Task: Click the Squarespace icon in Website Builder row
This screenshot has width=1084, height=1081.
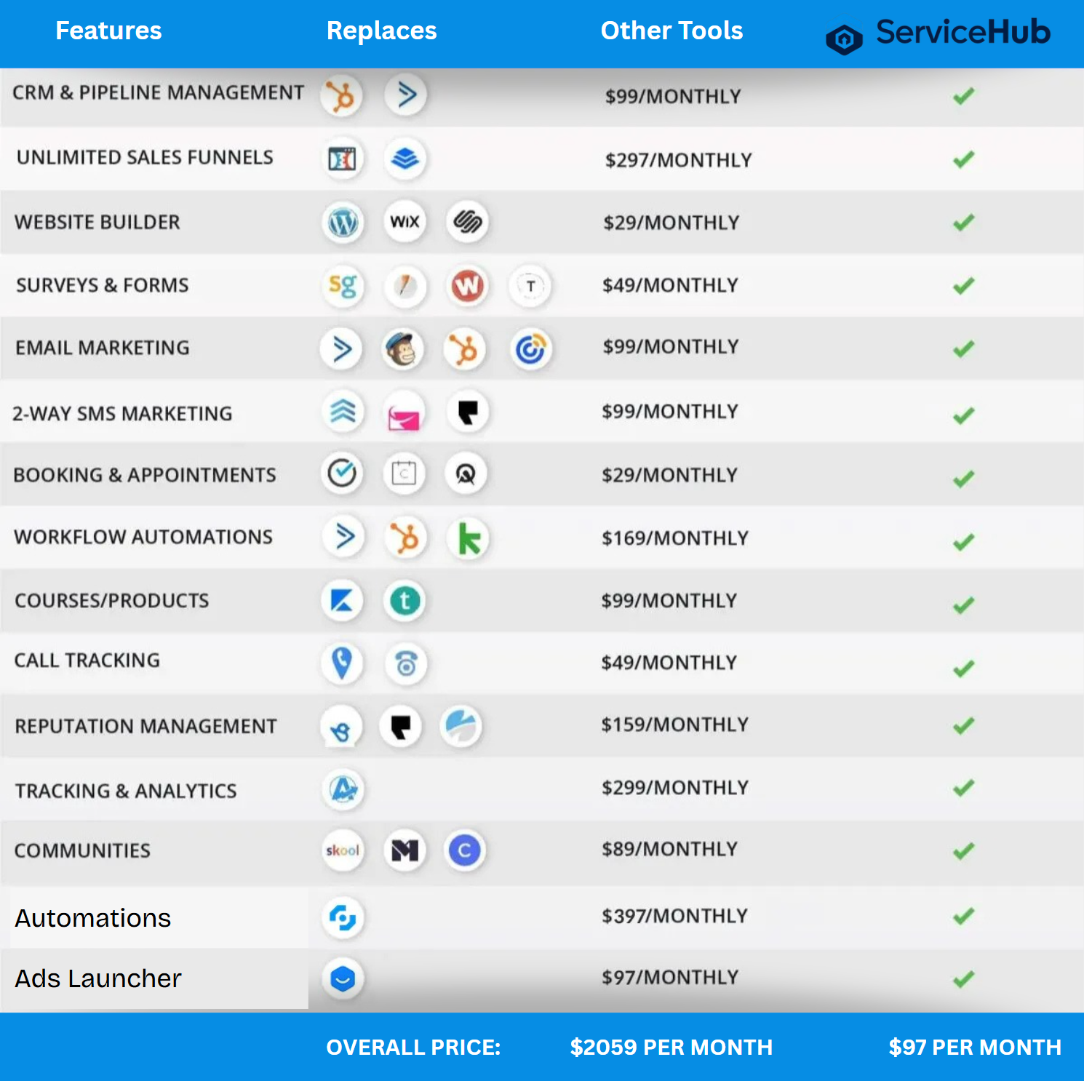Action: (x=467, y=222)
